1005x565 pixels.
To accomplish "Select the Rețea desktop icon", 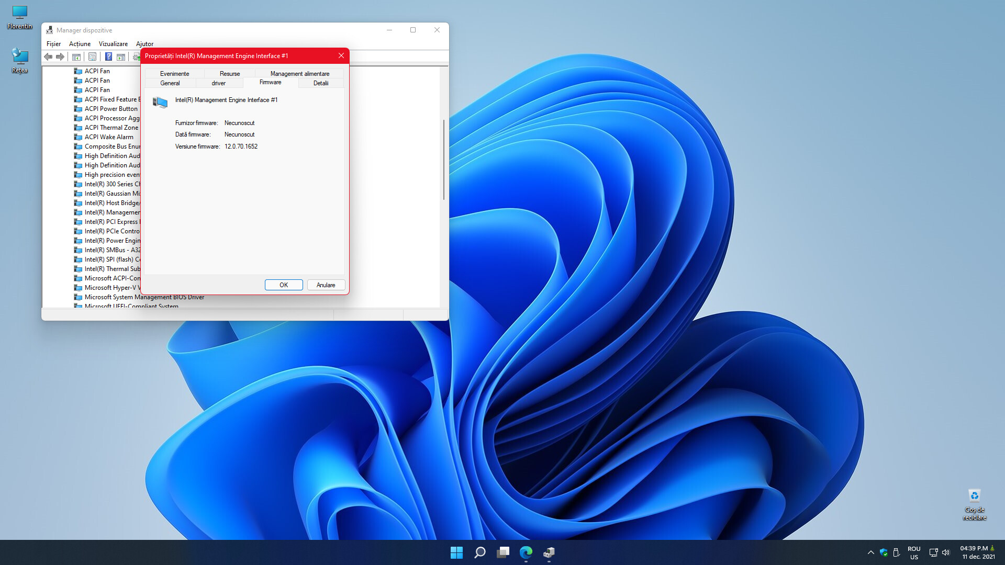I will tap(20, 61).
